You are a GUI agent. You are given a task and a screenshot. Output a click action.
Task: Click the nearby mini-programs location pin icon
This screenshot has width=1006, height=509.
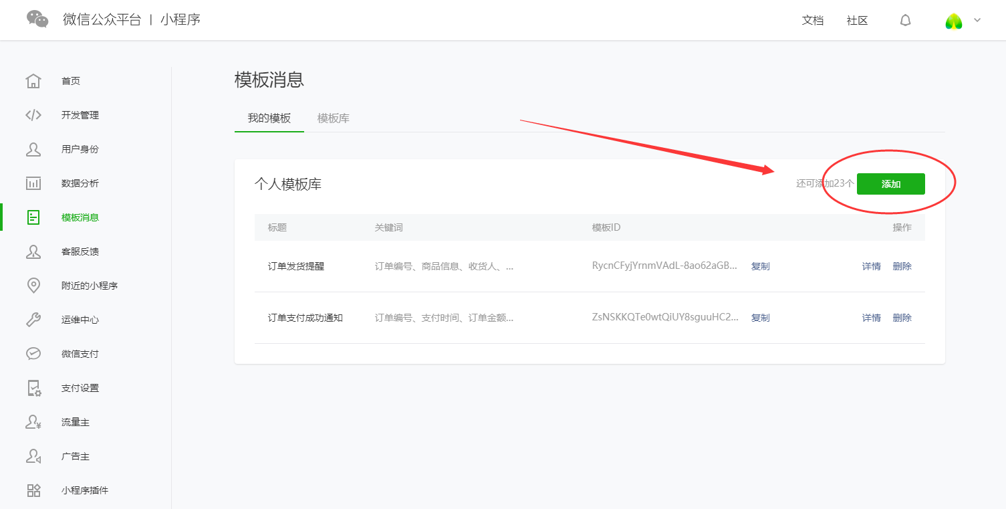pos(33,286)
